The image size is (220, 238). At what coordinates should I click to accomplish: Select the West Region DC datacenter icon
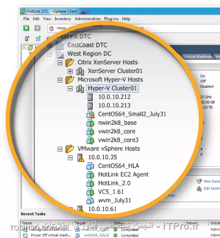point(60,54)
